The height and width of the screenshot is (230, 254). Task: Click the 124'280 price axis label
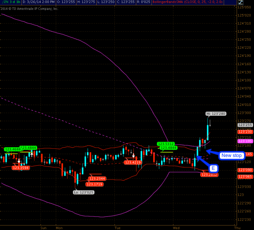click(x=244, y=31)
